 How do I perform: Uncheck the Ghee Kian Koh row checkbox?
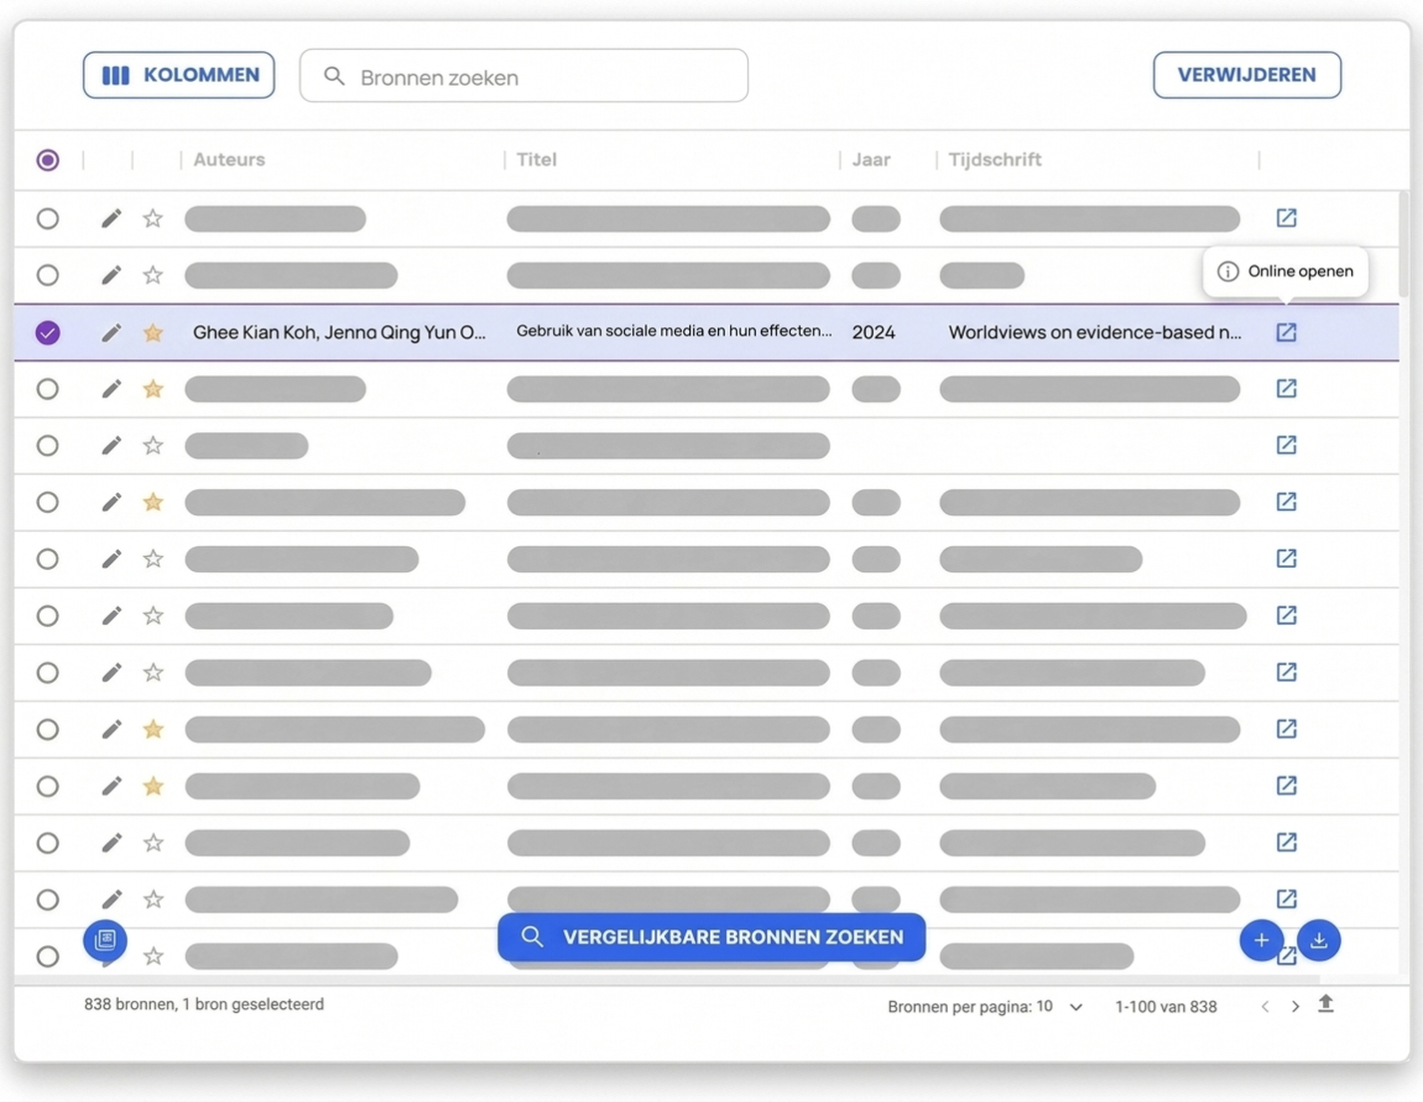point(47,332)
